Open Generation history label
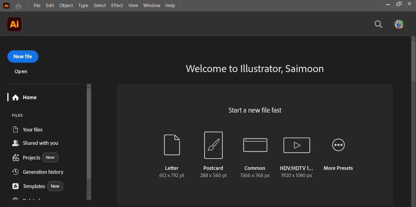 click(43, 172)
